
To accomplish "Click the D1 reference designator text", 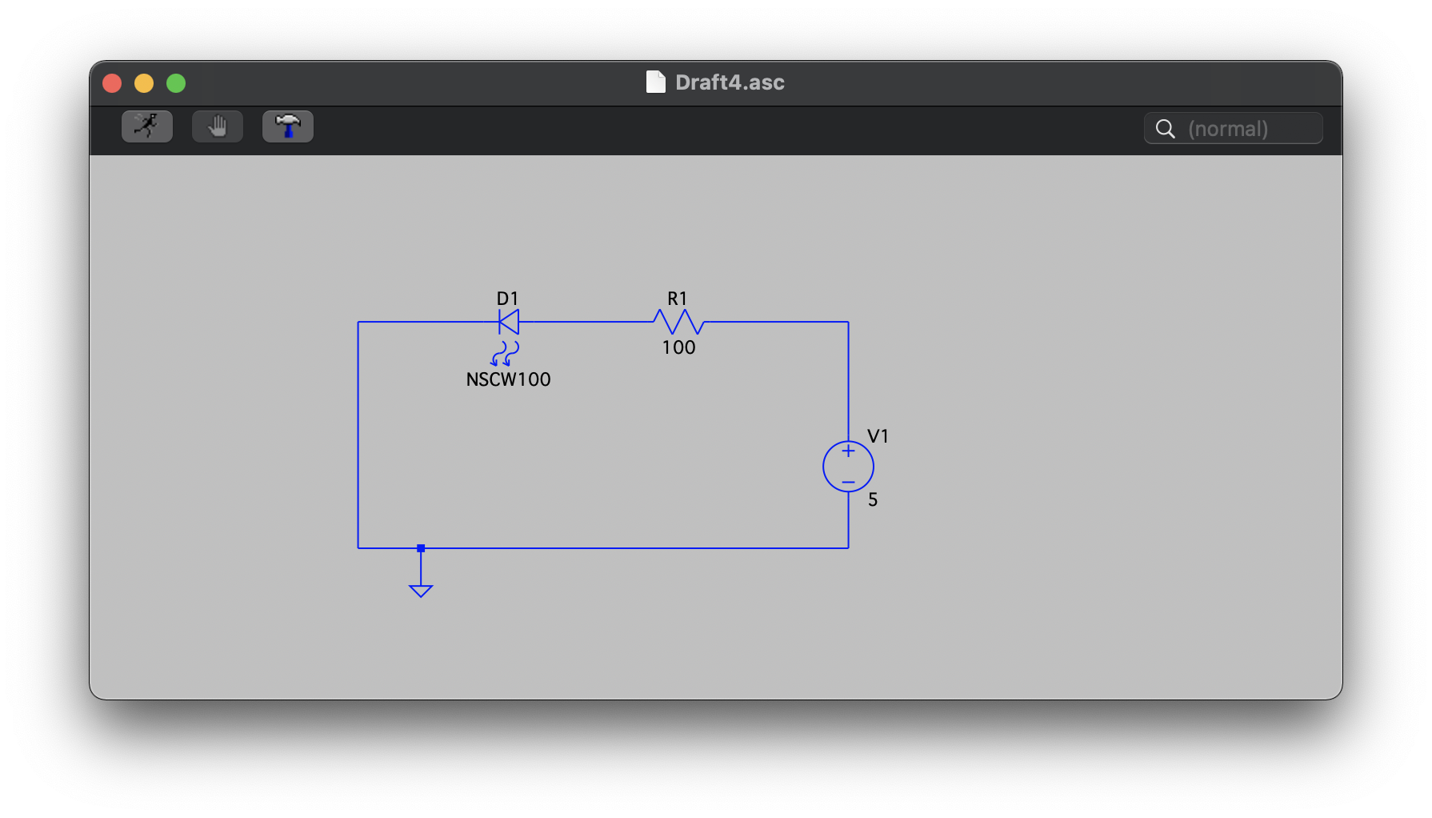I will coord(507,299).
